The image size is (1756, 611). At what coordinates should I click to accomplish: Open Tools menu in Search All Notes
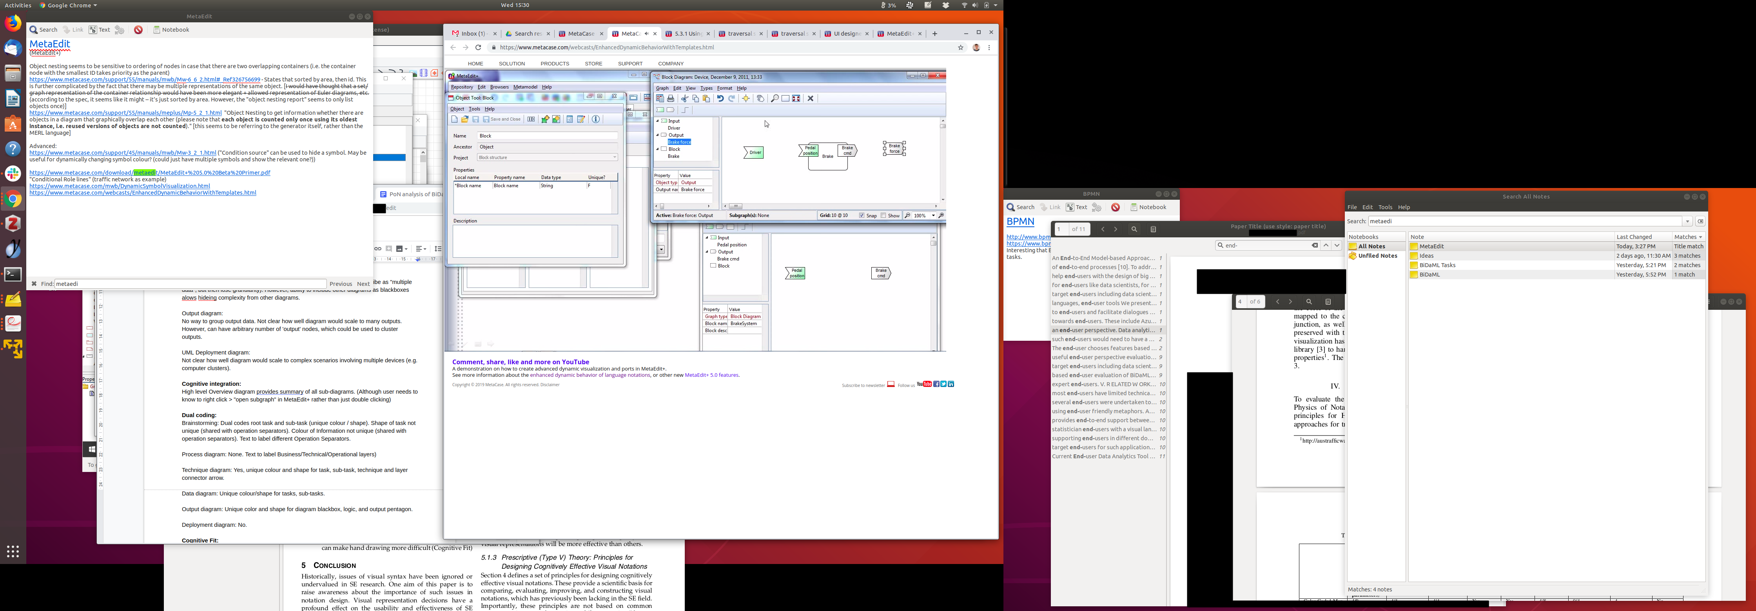click(x=1385, y=207)
